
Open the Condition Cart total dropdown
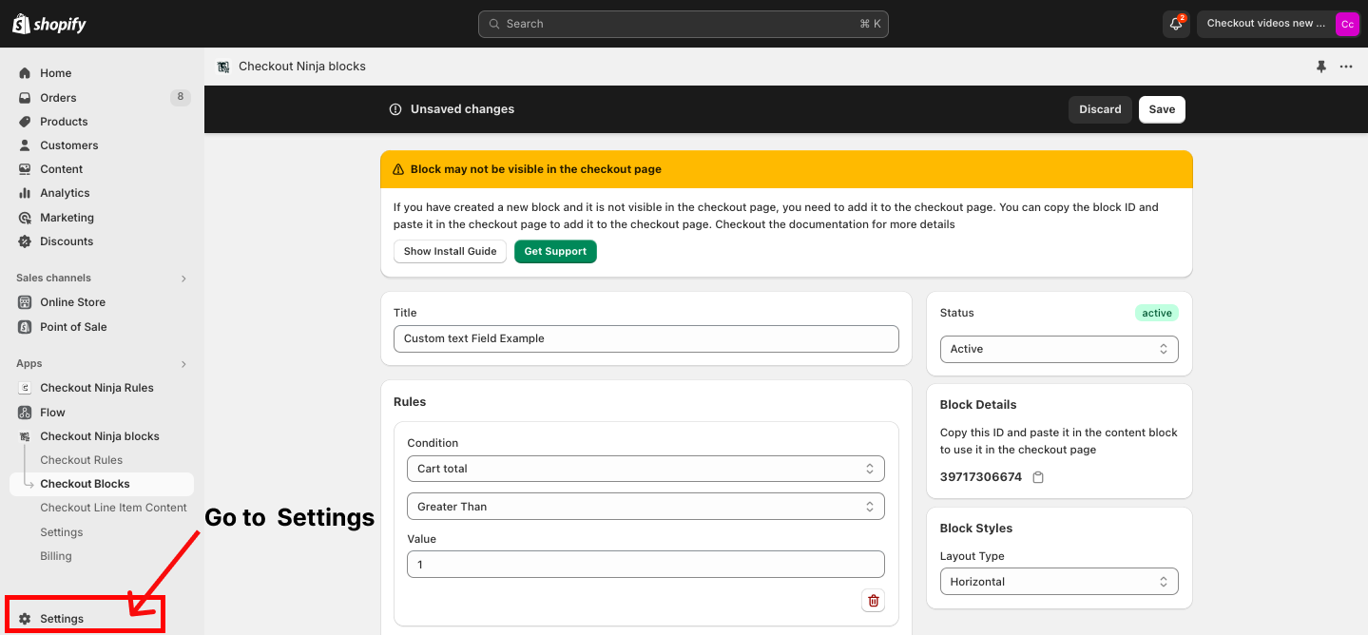pyautogui.click(x=645, y=469)
